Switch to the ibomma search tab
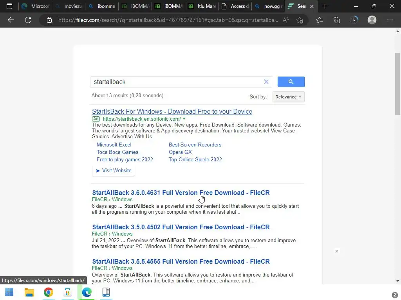 tap(102, 6)
